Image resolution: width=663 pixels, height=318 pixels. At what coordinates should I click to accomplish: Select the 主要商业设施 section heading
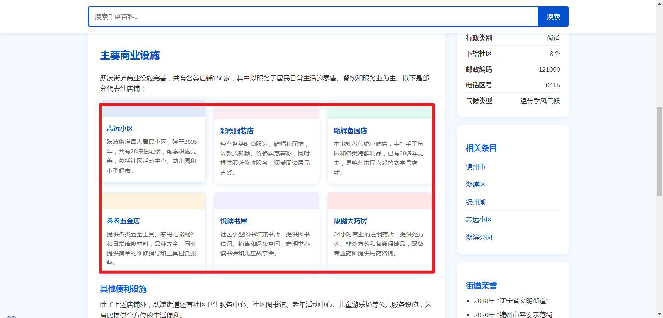(130, 55)
